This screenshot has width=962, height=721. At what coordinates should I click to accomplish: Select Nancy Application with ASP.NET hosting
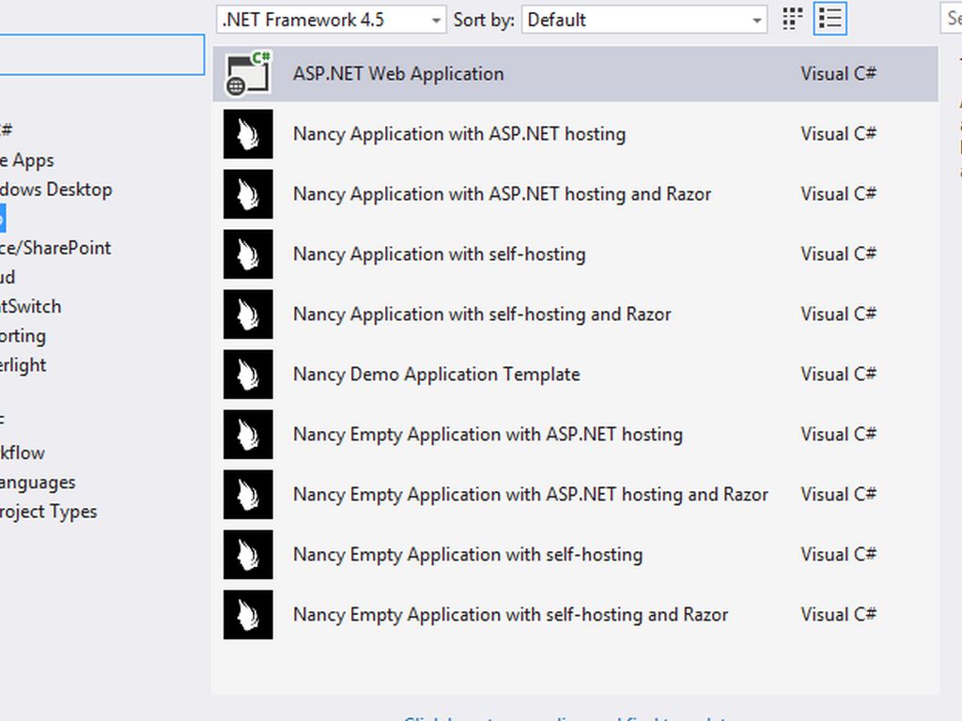point(458,133)
